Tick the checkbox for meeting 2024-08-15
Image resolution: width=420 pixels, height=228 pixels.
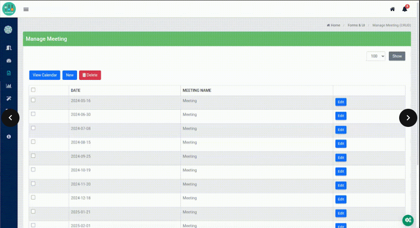pos(33,142)
